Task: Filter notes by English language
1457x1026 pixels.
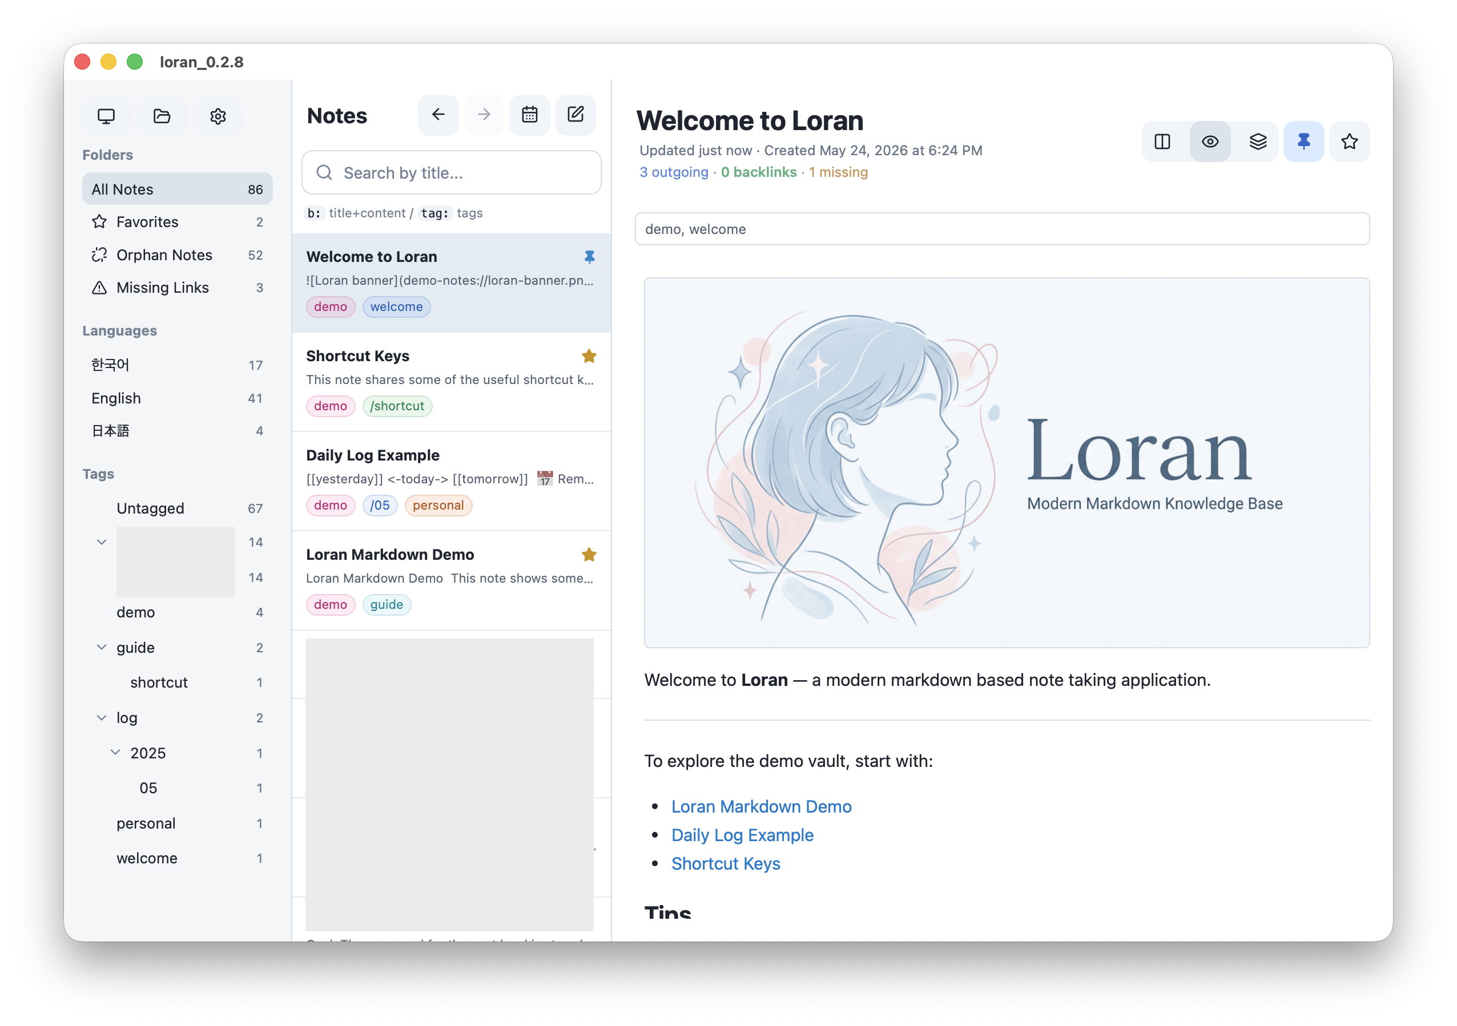Action: coord(177,398)
